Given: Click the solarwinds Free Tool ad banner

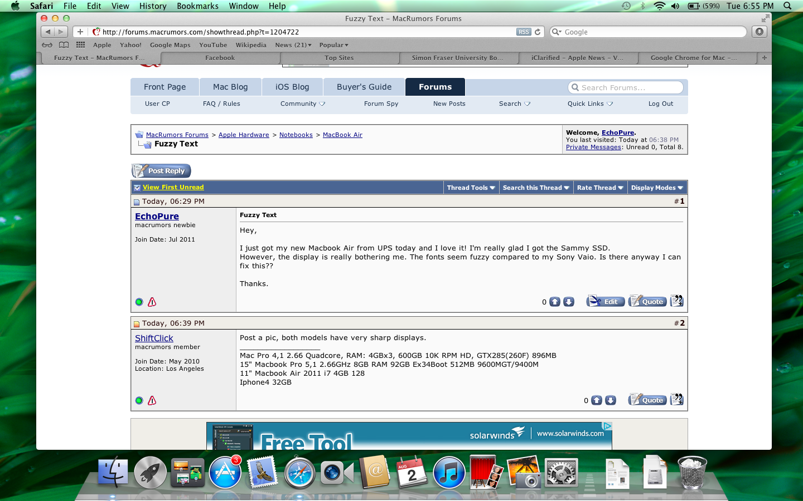Looking at the screenshot, I should [x=409, y=436].
